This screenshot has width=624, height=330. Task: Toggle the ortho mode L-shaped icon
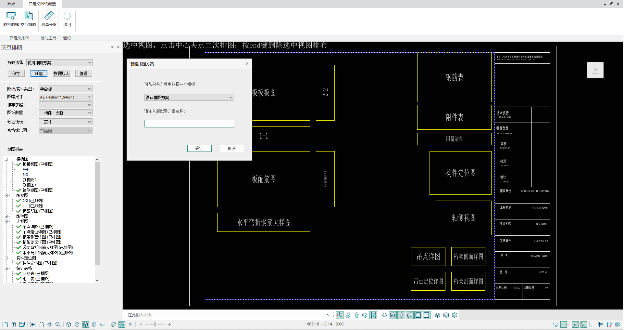(x=592, y=324)
